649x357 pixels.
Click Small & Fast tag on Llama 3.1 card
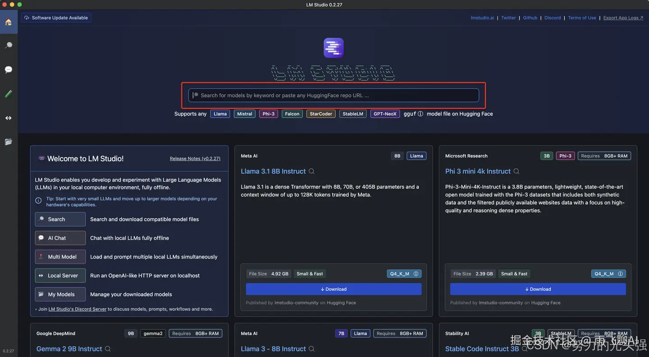coord(310,274)
